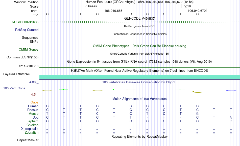Select the Mouse alignment row label
This screenshot has width=240, height=146.
(x=34, y=114)
